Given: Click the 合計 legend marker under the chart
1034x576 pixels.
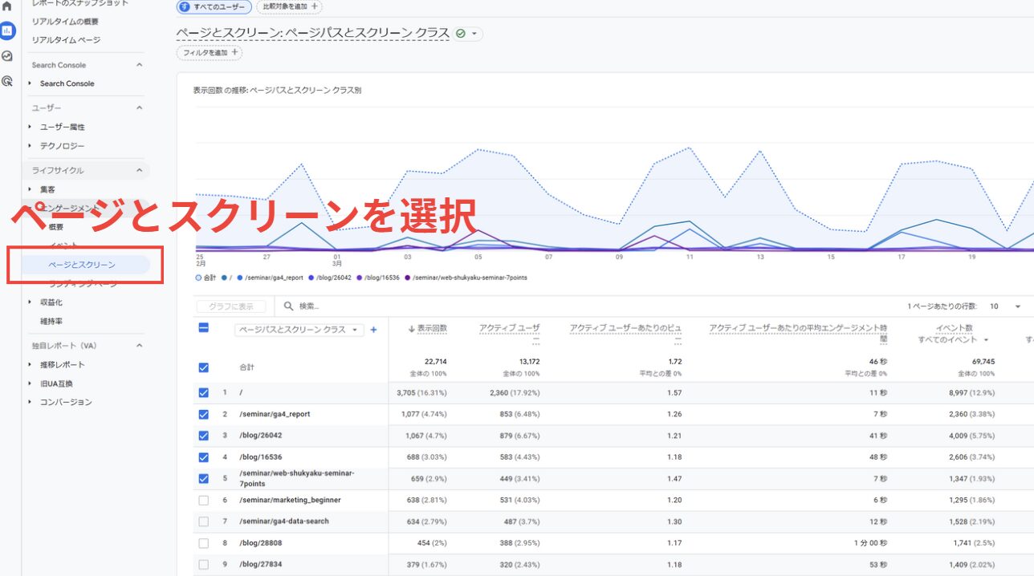Looking at the screenshot, I should click(x=199, y=278).
